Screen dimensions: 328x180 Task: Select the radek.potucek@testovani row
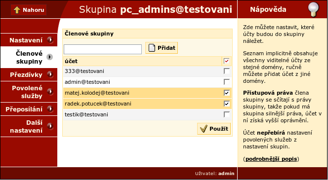147,104
